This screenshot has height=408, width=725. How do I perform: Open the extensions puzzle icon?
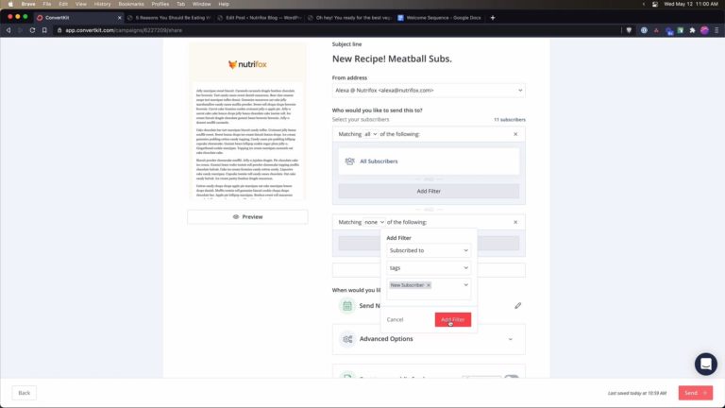692,30
